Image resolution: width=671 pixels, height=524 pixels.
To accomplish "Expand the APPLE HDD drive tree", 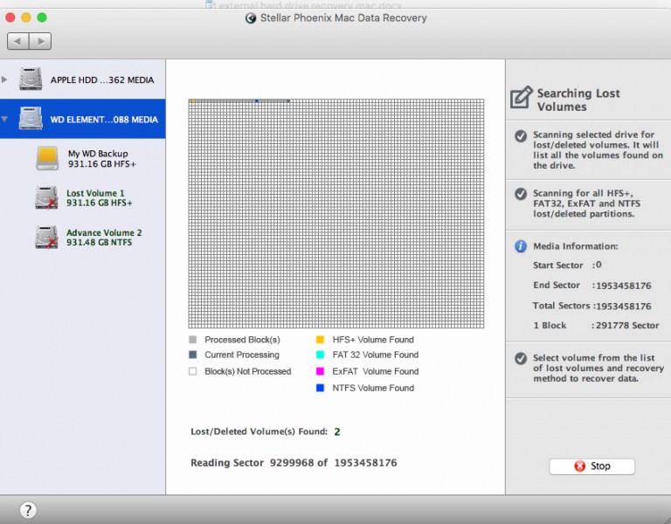I will tap(4, 79).
